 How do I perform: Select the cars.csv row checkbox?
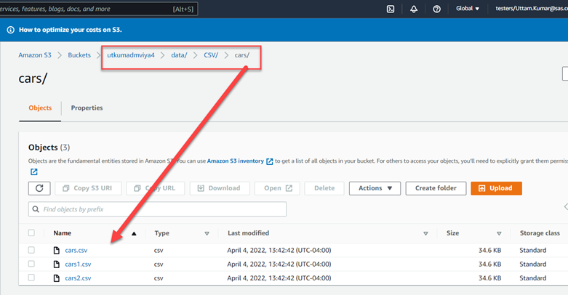[31, 250]
